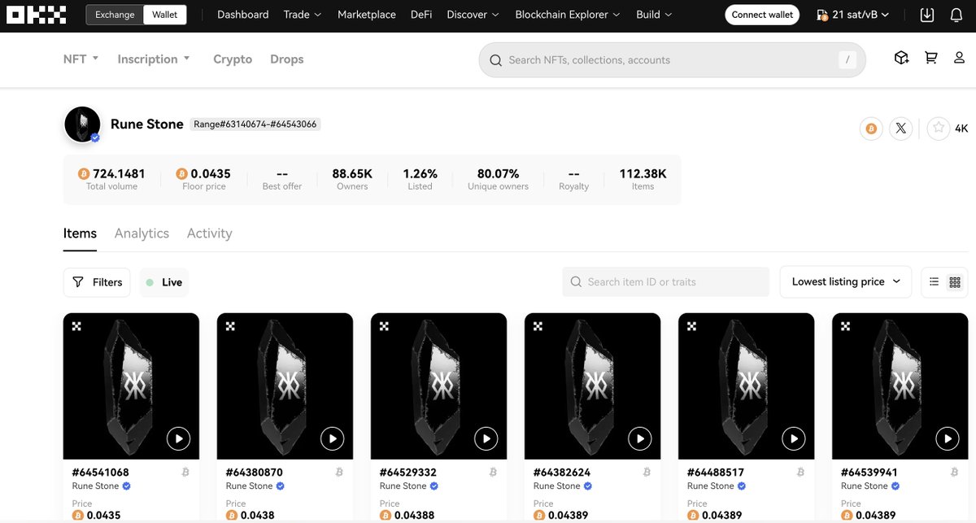Open the notifications bell

pos(956,15)
